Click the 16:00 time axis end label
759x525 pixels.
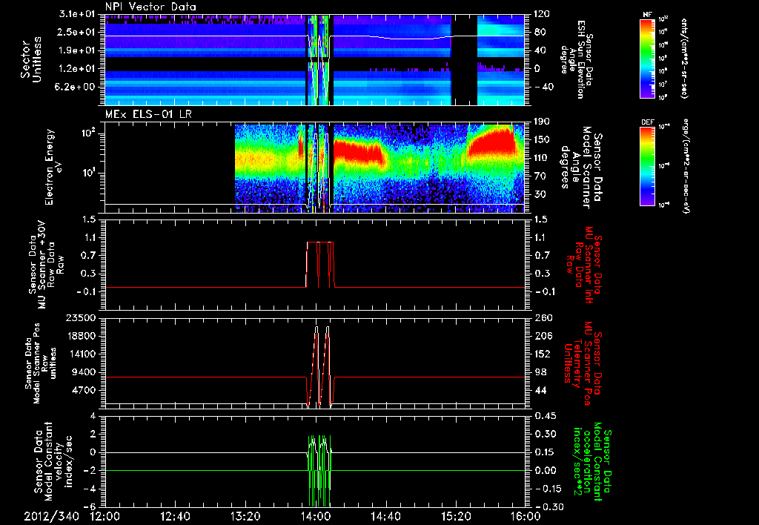click(524, 515)
